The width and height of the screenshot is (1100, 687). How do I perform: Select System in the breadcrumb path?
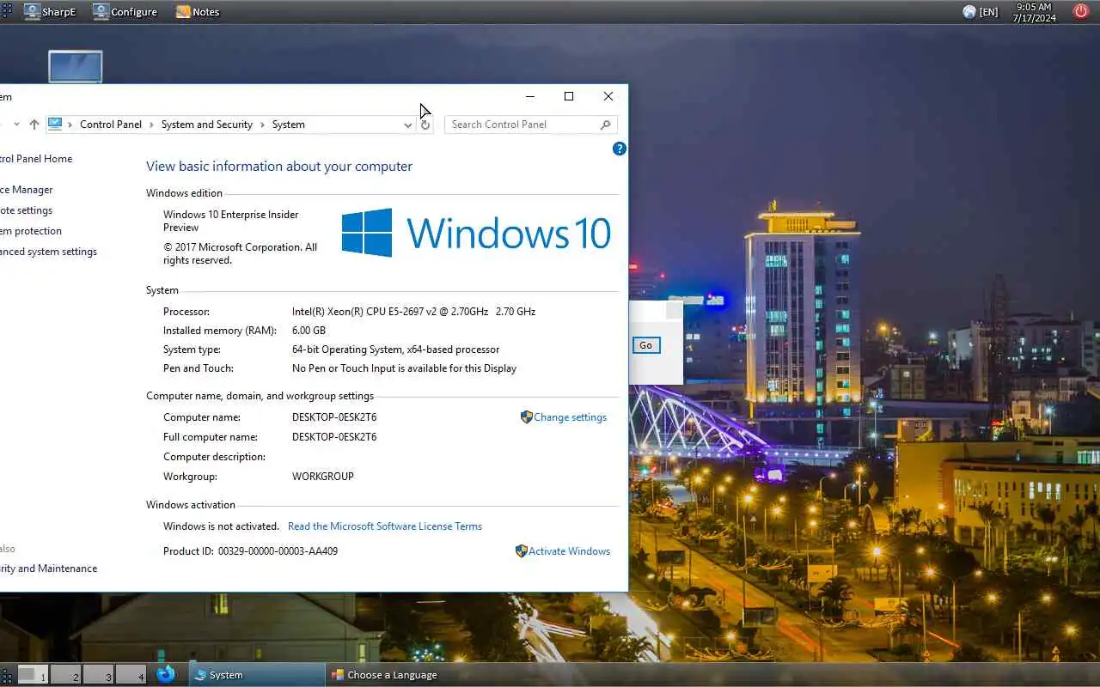click(x=289, y=125)
